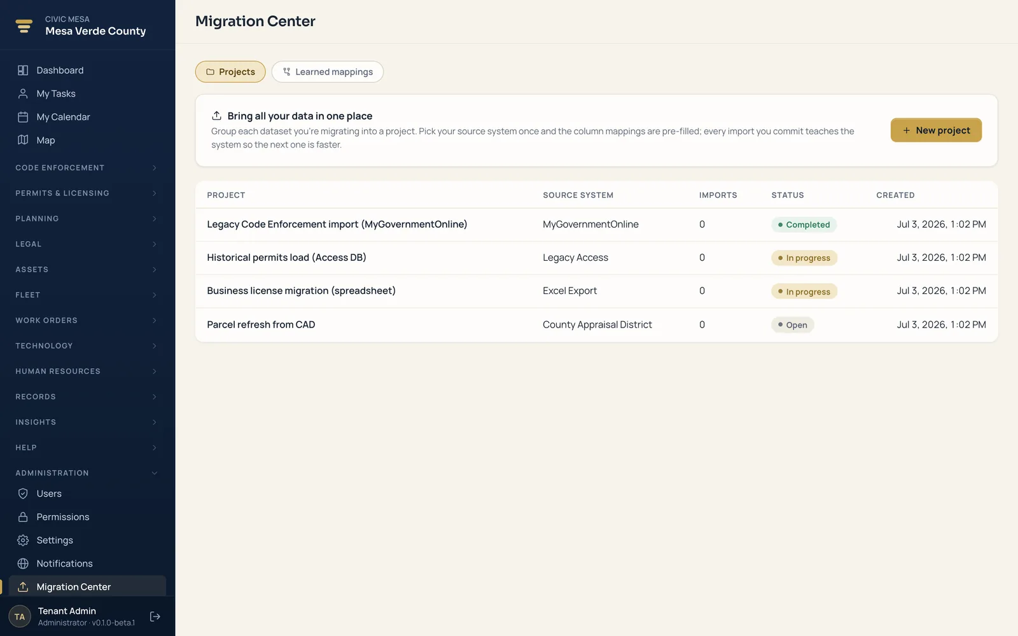Switch to Learned mappings tab

[328, 72]
